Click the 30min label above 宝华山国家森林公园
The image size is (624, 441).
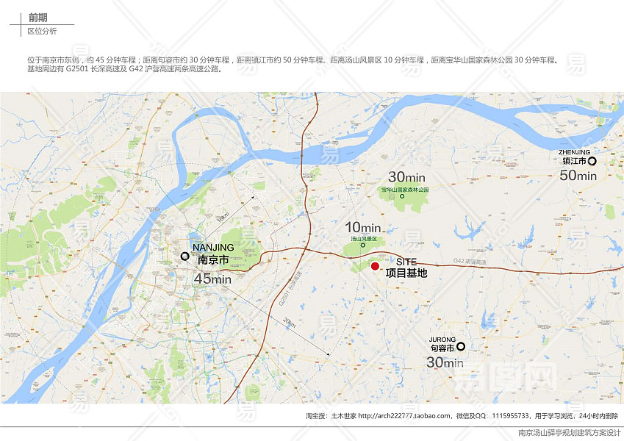[406, 176]
